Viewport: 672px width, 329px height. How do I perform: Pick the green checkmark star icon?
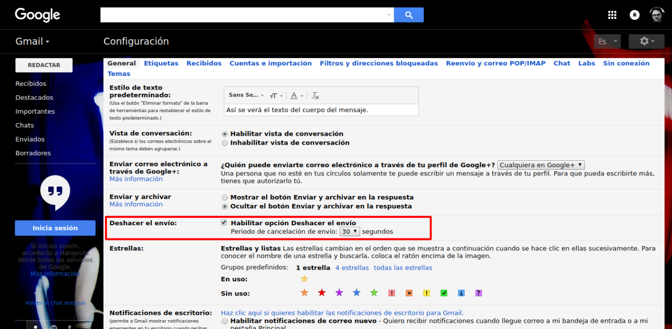[x=444, y=293]
